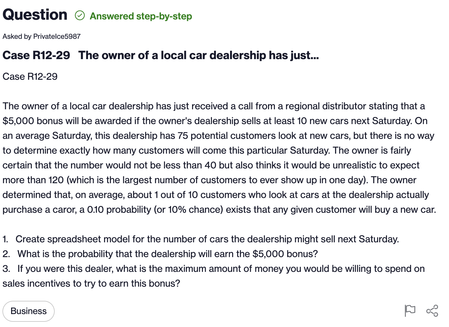The width and height of the screenshot is (449, 327).
Task: Select the Business subject tag
Action: [28, 311]
